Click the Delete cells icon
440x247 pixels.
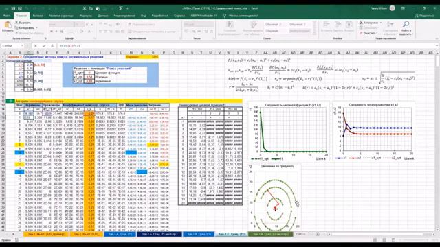[338, 25]
